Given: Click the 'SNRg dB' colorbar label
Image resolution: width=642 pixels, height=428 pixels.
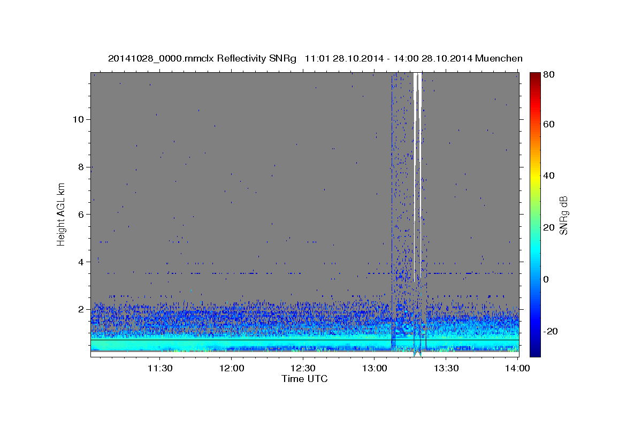Looking at the screenshot, I should pos(563,215).
